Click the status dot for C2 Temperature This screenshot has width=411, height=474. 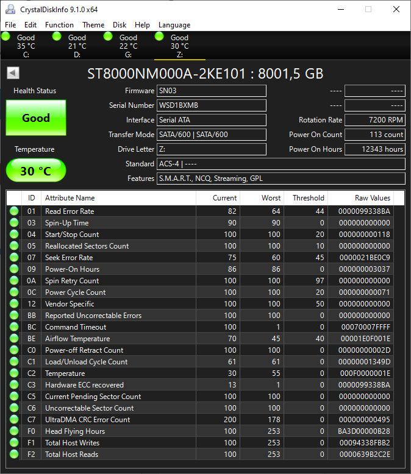[x=14, y=373]
